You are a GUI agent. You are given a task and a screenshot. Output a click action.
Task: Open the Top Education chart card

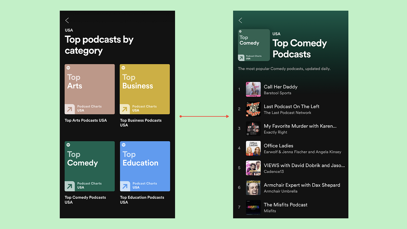[145, 166]
